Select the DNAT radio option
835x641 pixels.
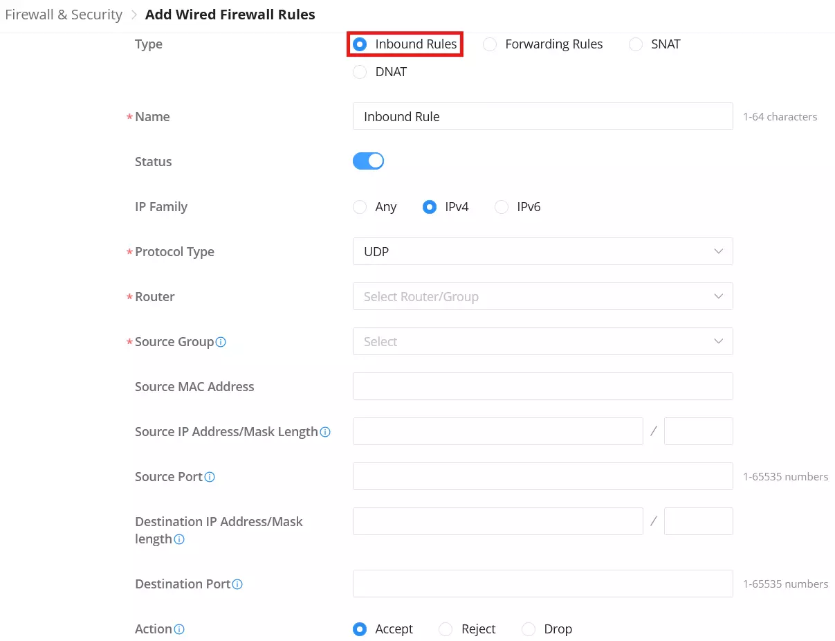pyautogui.click(x=380, y=72)
